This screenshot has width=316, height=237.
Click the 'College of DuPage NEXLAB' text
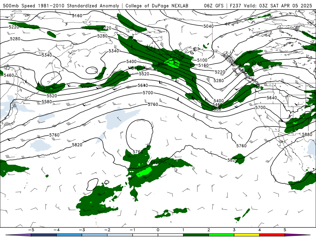point(157,6)
